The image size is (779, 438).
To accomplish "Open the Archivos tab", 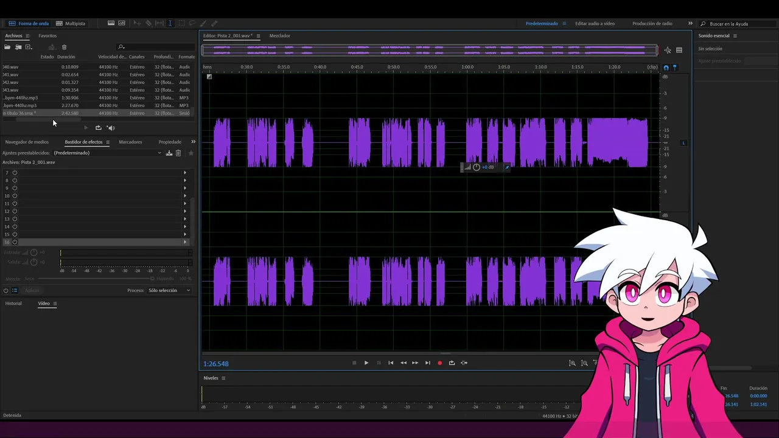I will [13, 36].
